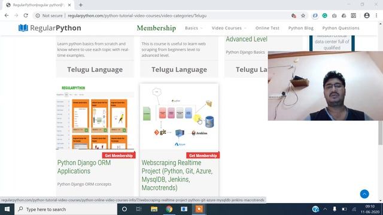
Task: Open the Online Test menu item
Action: tap(268, 28)
